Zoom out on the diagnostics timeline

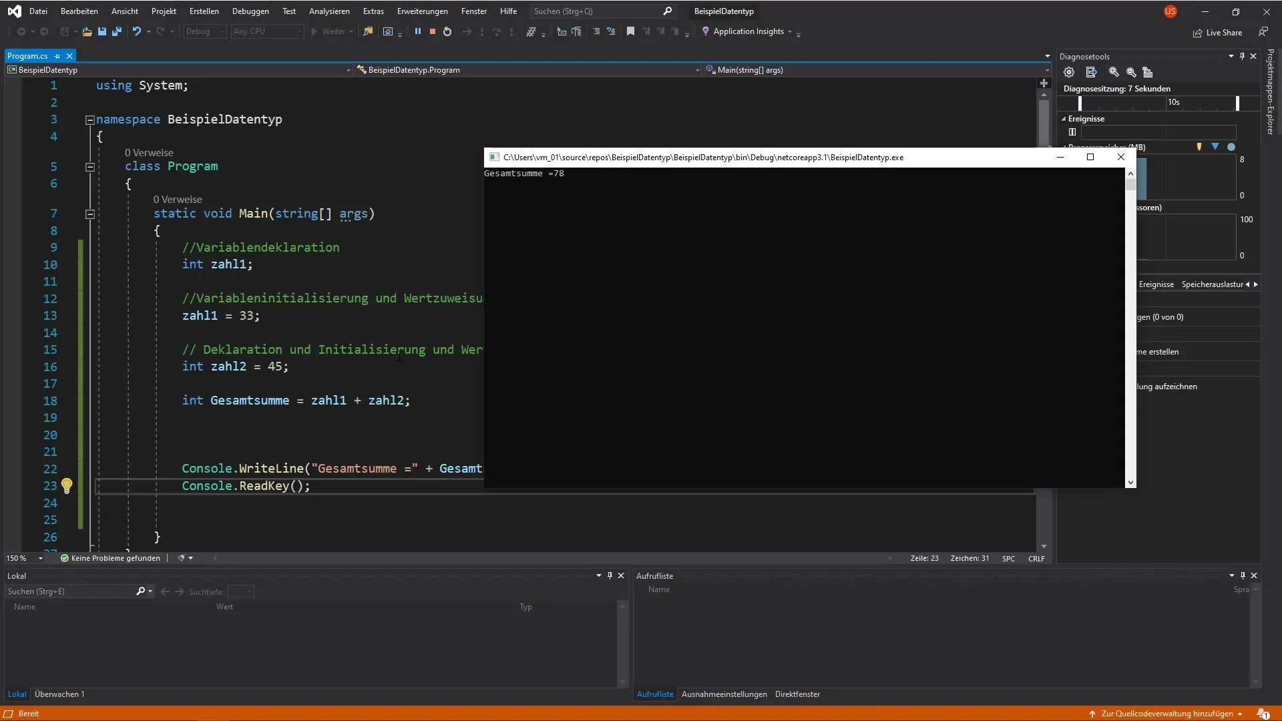[x=1131, y=72]
